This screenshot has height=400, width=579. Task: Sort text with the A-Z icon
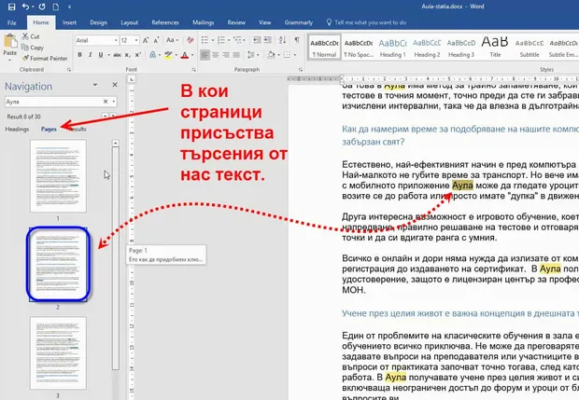click(x=282, y=40)
